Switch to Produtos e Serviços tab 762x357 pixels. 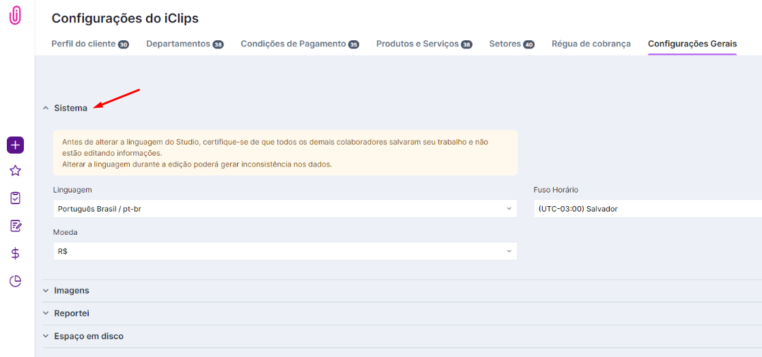(418, 44)
